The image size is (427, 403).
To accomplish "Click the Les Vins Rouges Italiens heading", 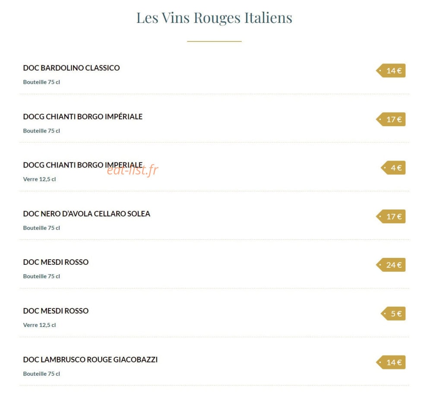I will pyautogui.click(x=214, y=18).
